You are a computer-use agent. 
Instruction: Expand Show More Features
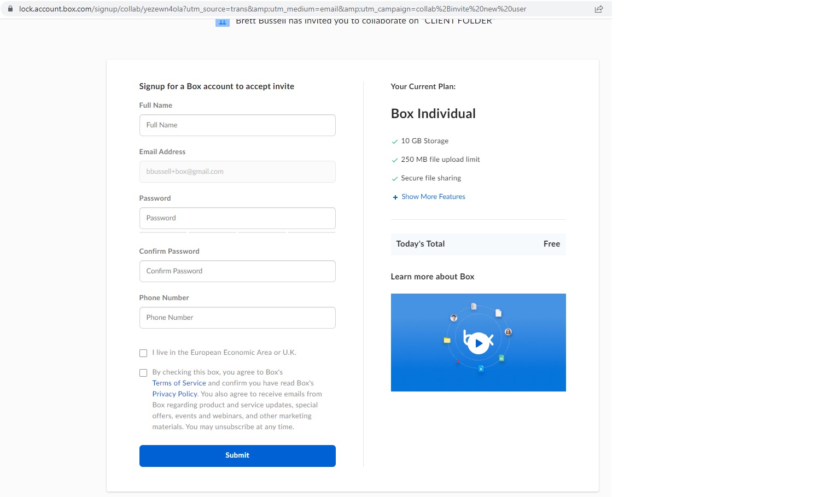tap(433, 196)
